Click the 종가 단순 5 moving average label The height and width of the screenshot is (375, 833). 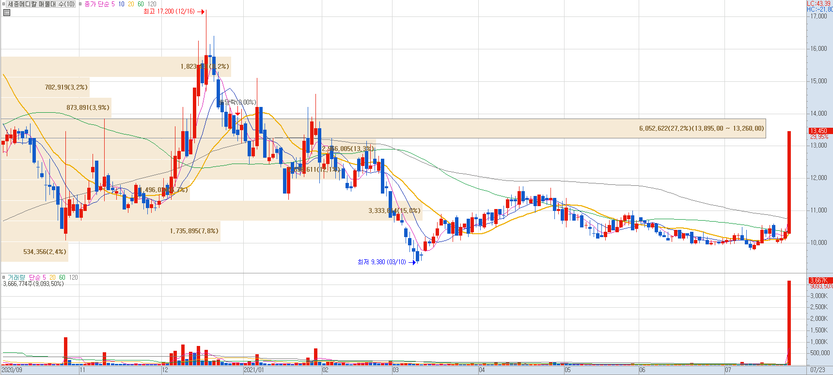[x=99, y=4]
